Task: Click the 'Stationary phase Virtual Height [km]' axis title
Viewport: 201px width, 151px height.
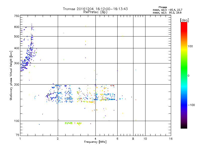Action: 11,75
